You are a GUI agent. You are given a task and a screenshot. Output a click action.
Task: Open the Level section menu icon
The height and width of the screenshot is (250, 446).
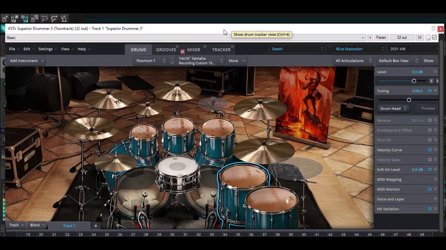436,72
